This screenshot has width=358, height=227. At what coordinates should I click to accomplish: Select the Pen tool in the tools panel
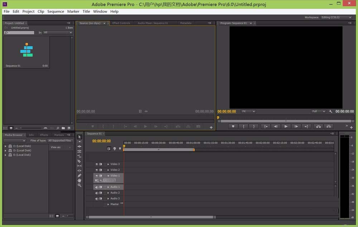(x=79, y=176)
